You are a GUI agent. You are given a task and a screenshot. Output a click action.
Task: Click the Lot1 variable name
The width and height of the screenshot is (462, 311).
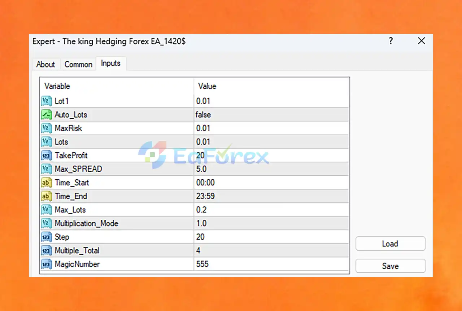pyautogui.click(x=62, y=101)
